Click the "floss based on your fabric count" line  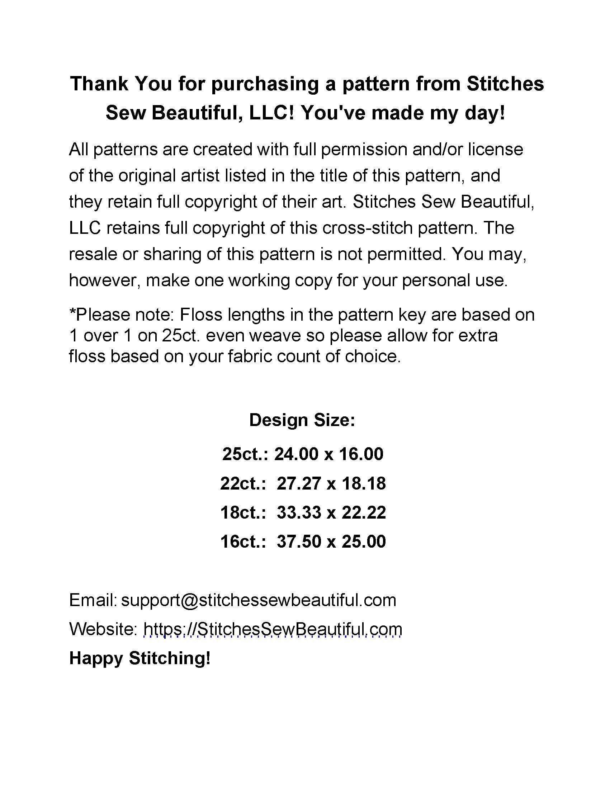coord(235,356)
